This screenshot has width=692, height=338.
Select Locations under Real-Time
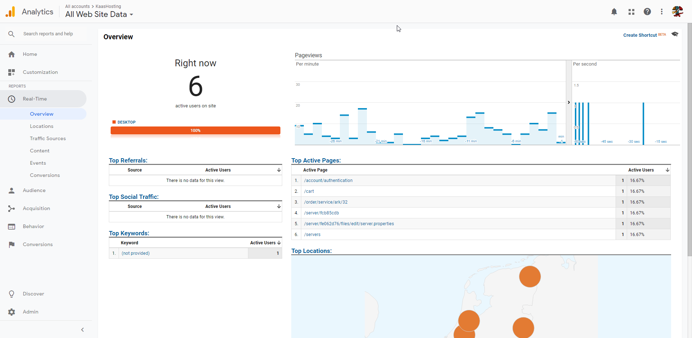click(41, 126)
